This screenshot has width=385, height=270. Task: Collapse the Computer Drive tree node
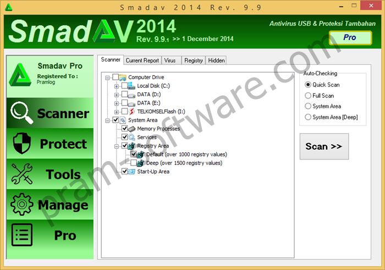(108, 78)
